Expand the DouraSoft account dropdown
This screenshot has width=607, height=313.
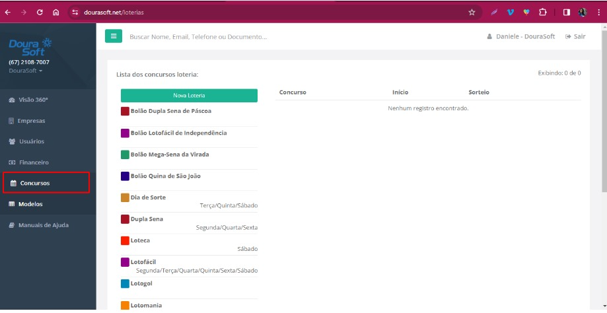(26, 70)
